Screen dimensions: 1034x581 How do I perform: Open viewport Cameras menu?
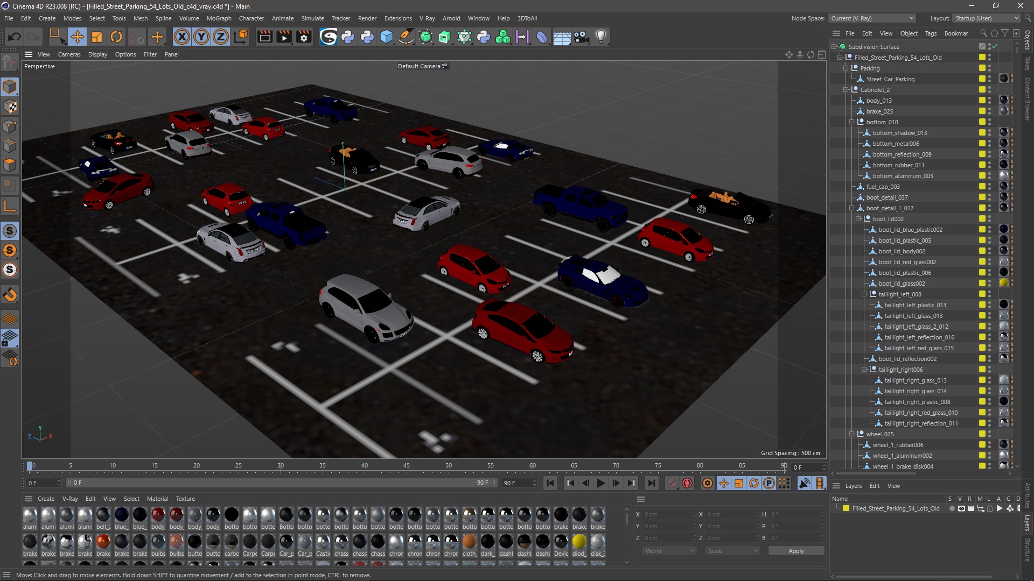tap(69, 54)
